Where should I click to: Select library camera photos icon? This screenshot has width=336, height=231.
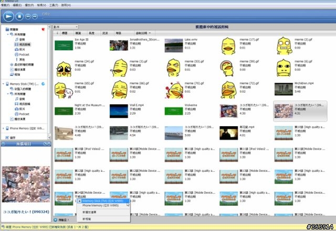pyautogui.click(x=17, y=49)
